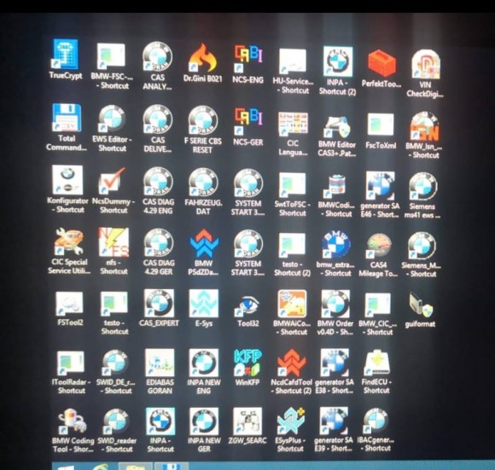Open NcdCafdTool shortcut (2)
The image size is (495, 470).
(x=291, y=363)
